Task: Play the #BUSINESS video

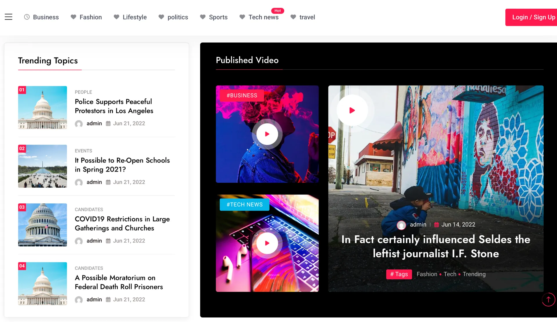Action: point(267,134)
